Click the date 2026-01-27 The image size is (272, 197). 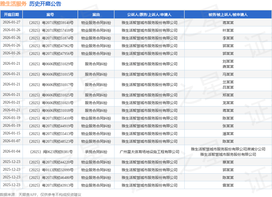pyautogui.click(x=11, y=22)
